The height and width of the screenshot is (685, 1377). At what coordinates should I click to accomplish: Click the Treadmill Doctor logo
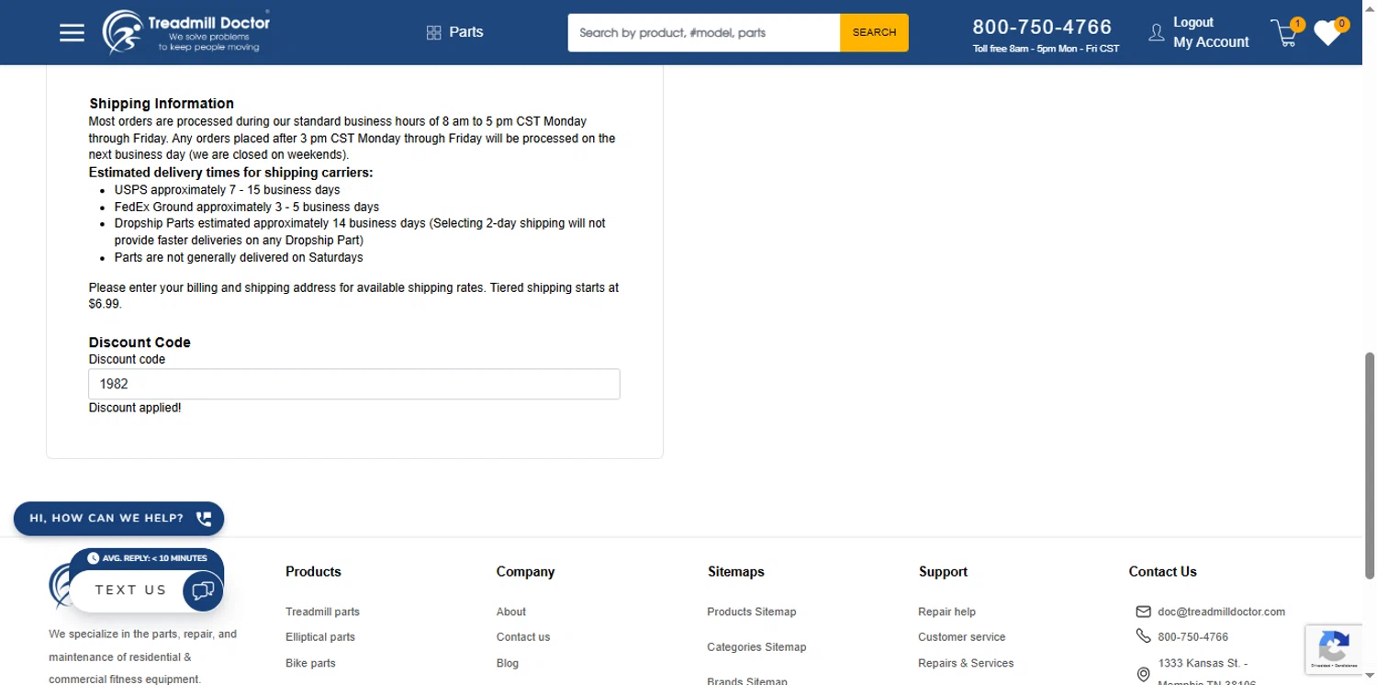(186, 32)
